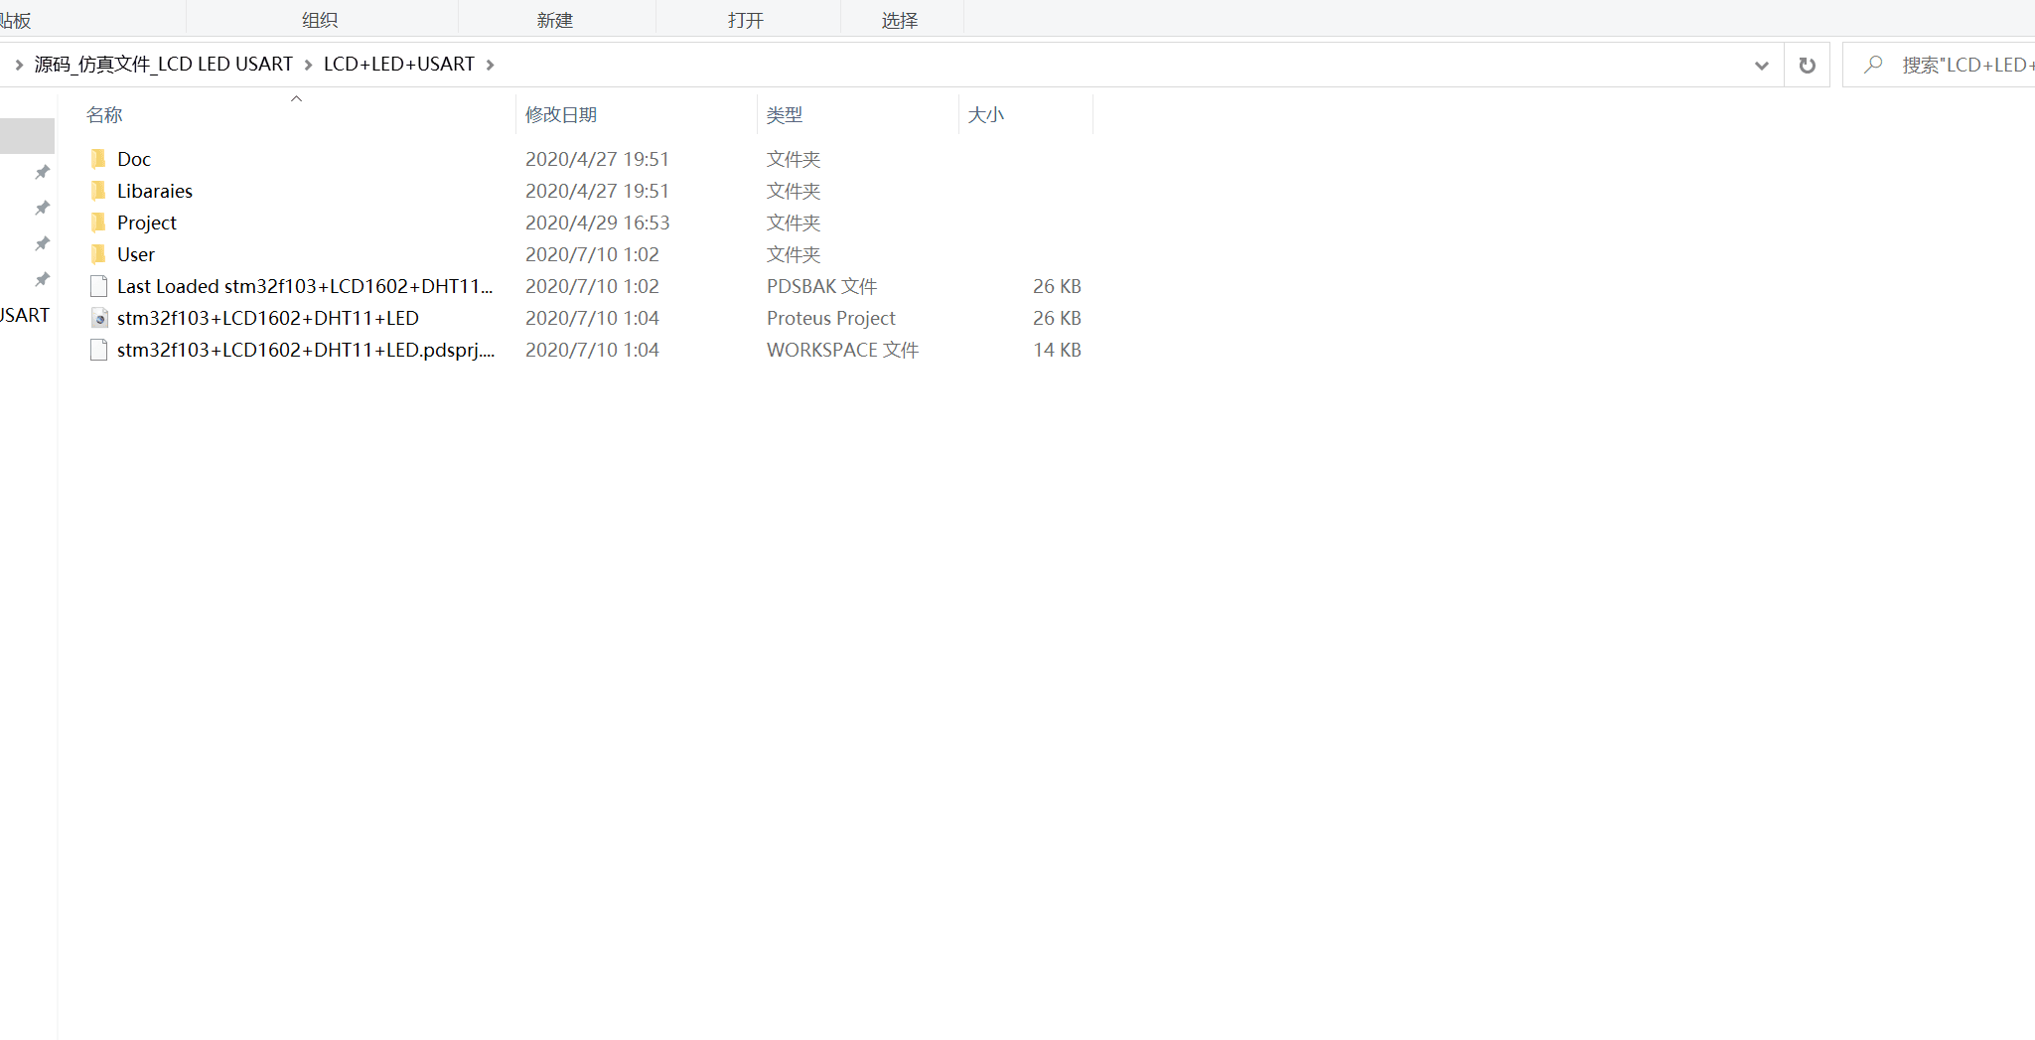Click the topmost pin icon in the sidebar

pyautogui.click(x=42, y=172)
